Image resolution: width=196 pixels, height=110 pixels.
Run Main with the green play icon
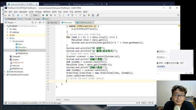[43, 15]
